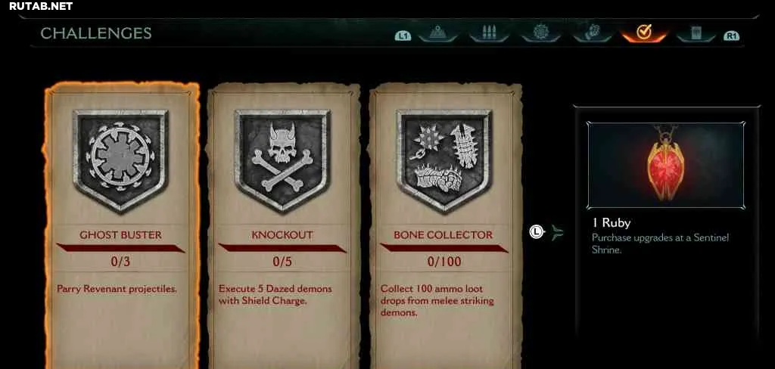The width and height of the screenshot is (775, 369).
Task: Click the Ruby reward thumbnail image
Action: click(x=666, y=166)
